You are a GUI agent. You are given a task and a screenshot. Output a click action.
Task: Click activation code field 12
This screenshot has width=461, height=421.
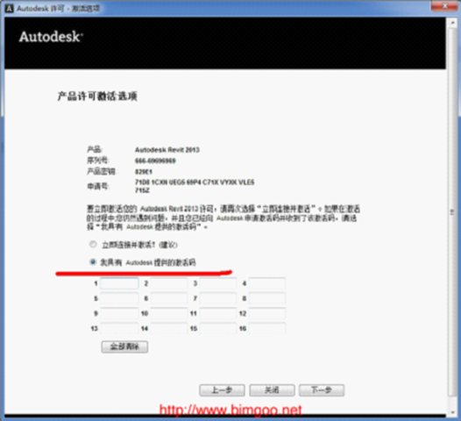(x=267, y=313)
